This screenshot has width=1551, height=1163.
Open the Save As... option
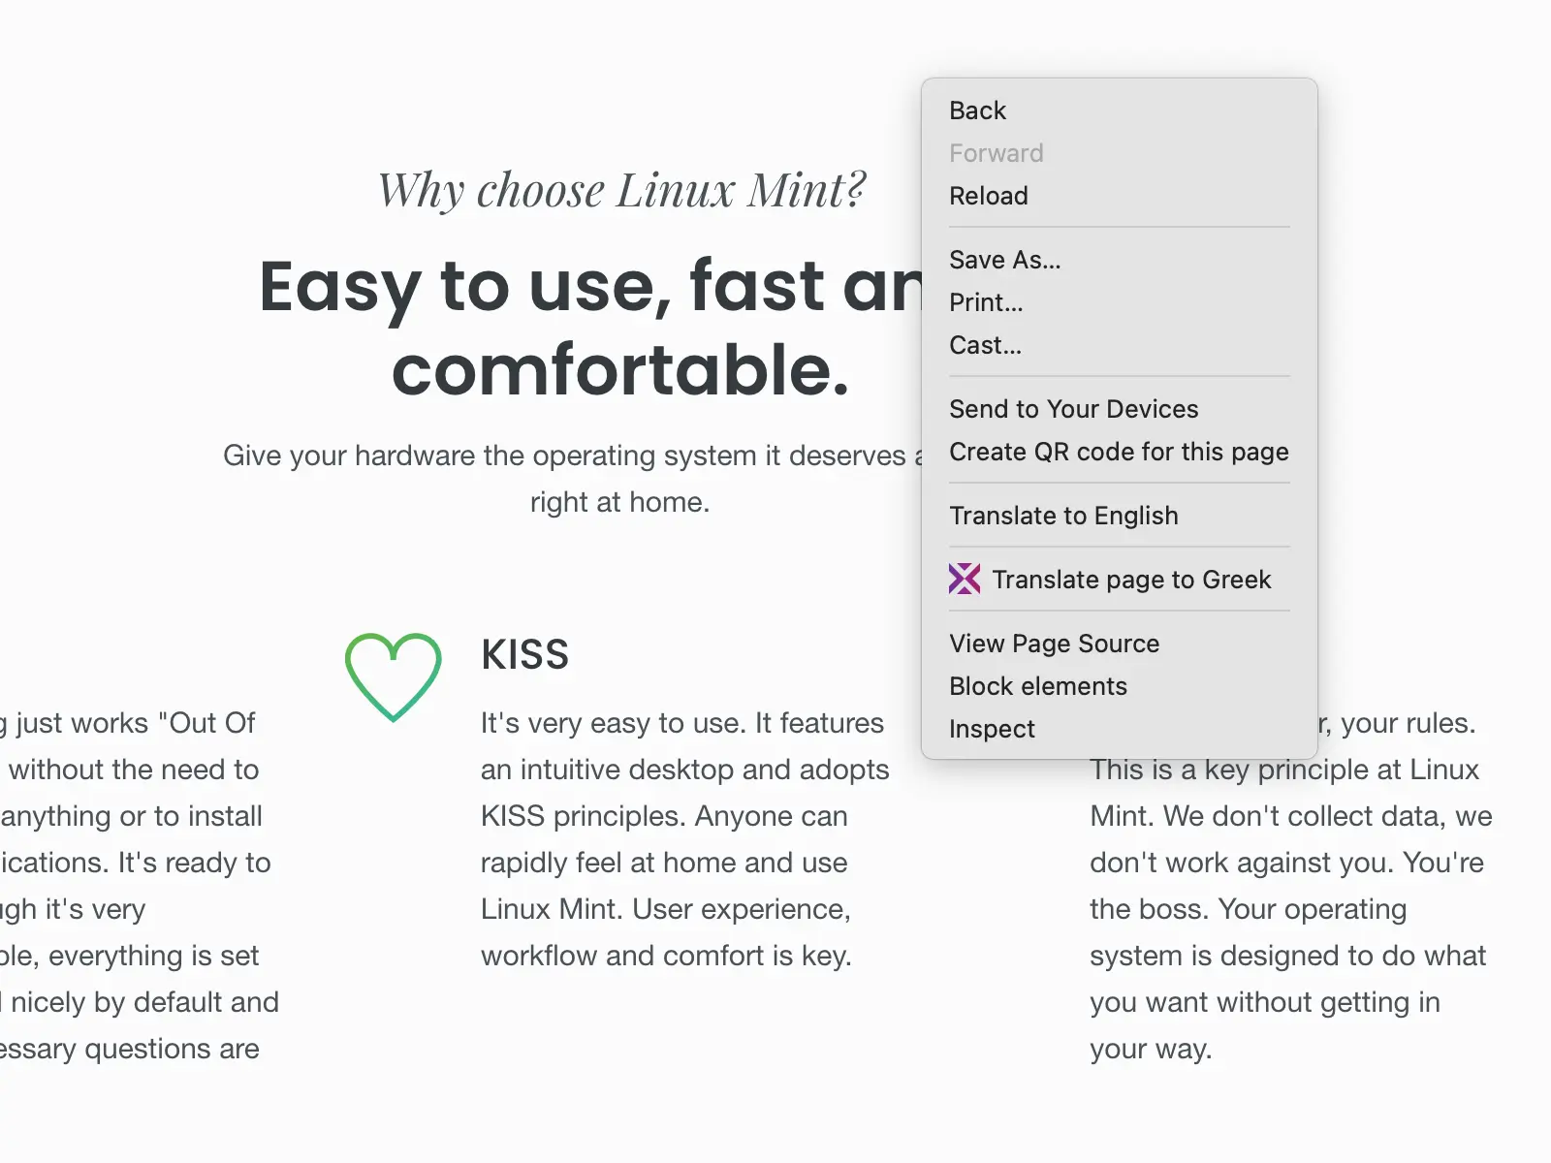pyautogui.click(x=1005, y=260)
